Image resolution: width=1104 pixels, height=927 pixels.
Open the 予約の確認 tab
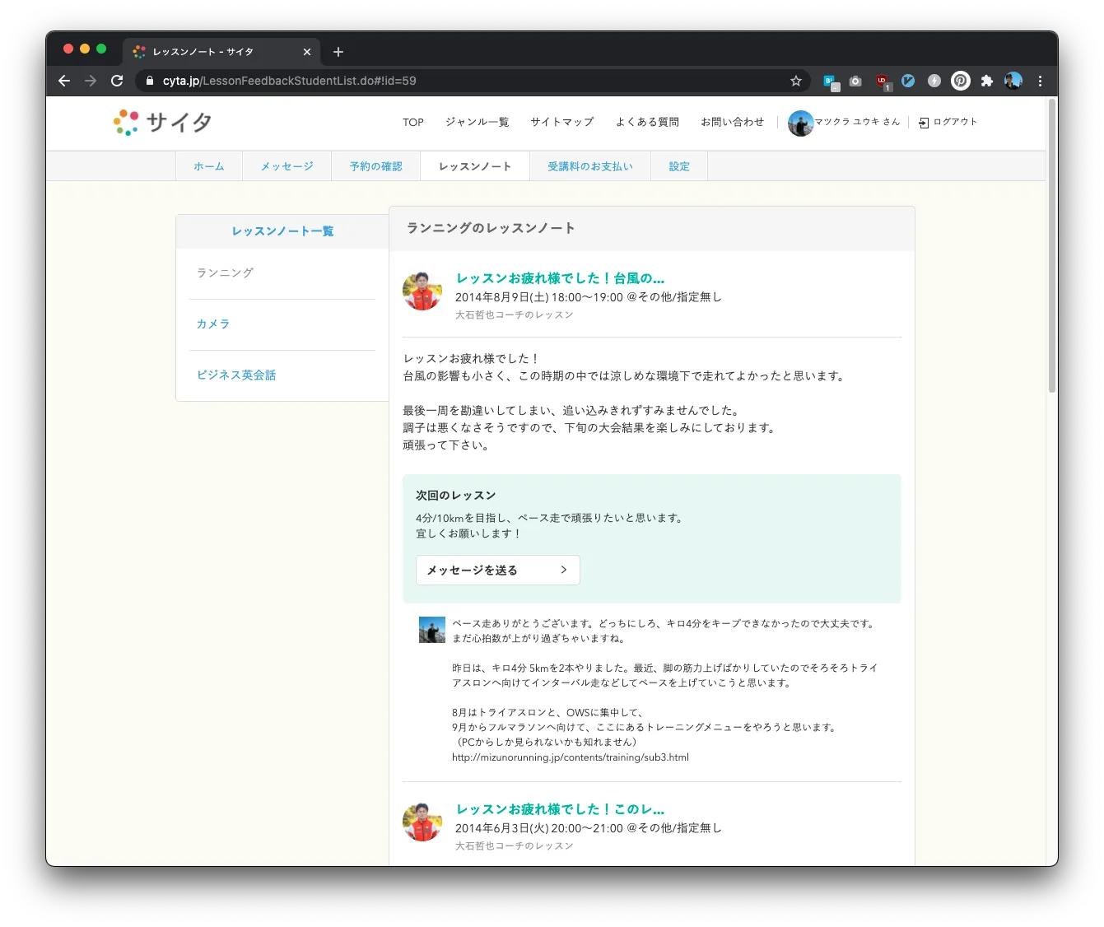(x=375, y=166)
